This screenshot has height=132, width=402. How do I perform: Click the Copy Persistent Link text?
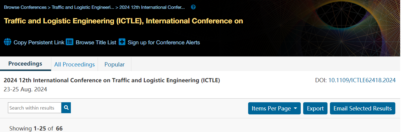click(x=39, y=42)
